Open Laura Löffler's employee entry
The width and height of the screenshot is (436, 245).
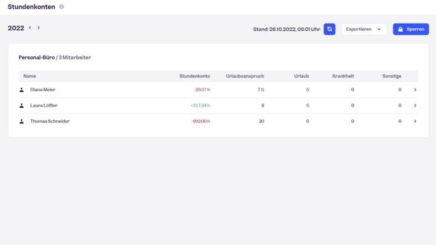(x=44, y=105)
